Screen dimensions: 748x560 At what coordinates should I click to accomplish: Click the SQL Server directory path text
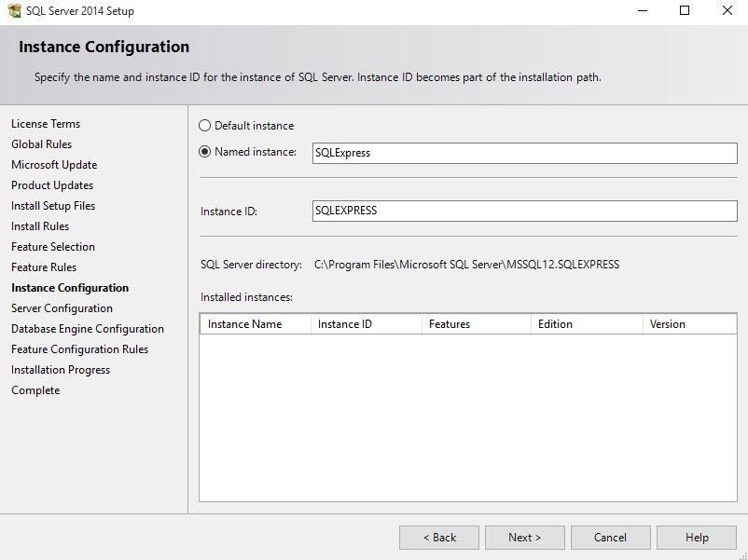(466, 265)
